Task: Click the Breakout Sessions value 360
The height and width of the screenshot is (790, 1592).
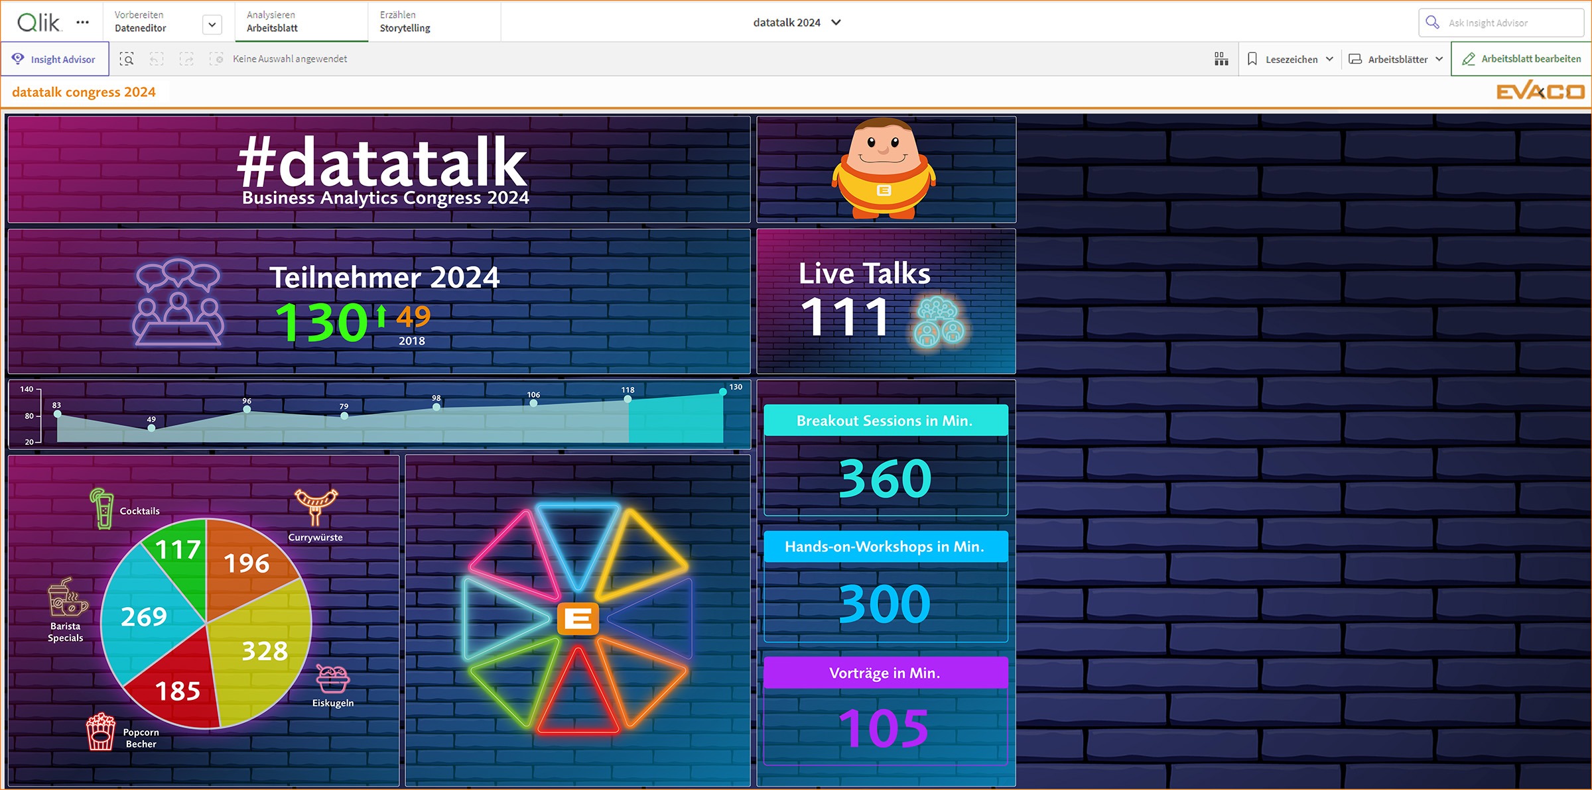Action: [886, 479]
